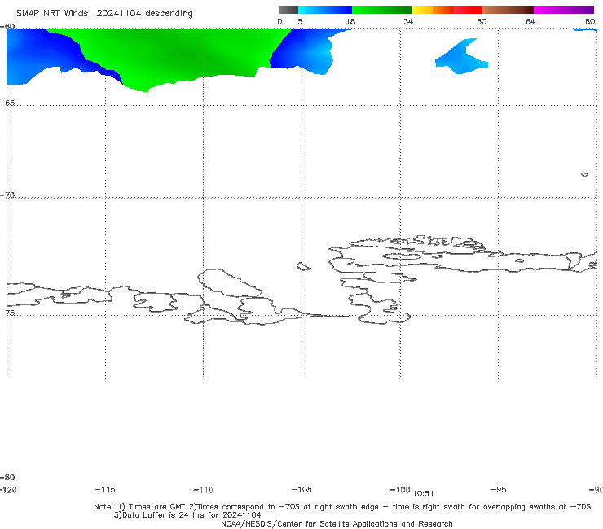Click the gray segment of the color bar
This screenshot has height=529, width=603.
[288, 10]
